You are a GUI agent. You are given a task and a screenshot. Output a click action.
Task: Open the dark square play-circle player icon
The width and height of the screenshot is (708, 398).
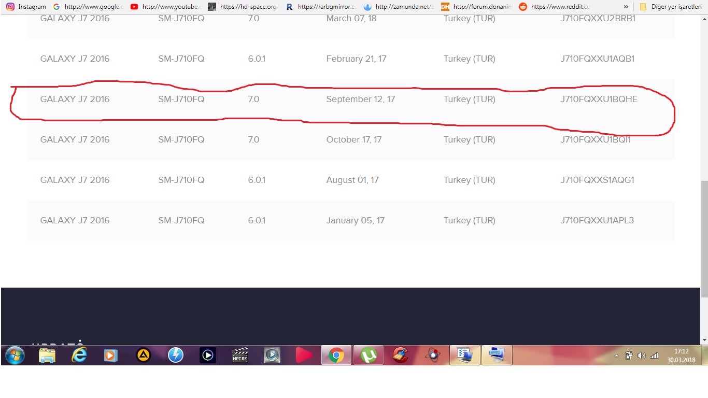pyautogui.click(x=208, y=356)
